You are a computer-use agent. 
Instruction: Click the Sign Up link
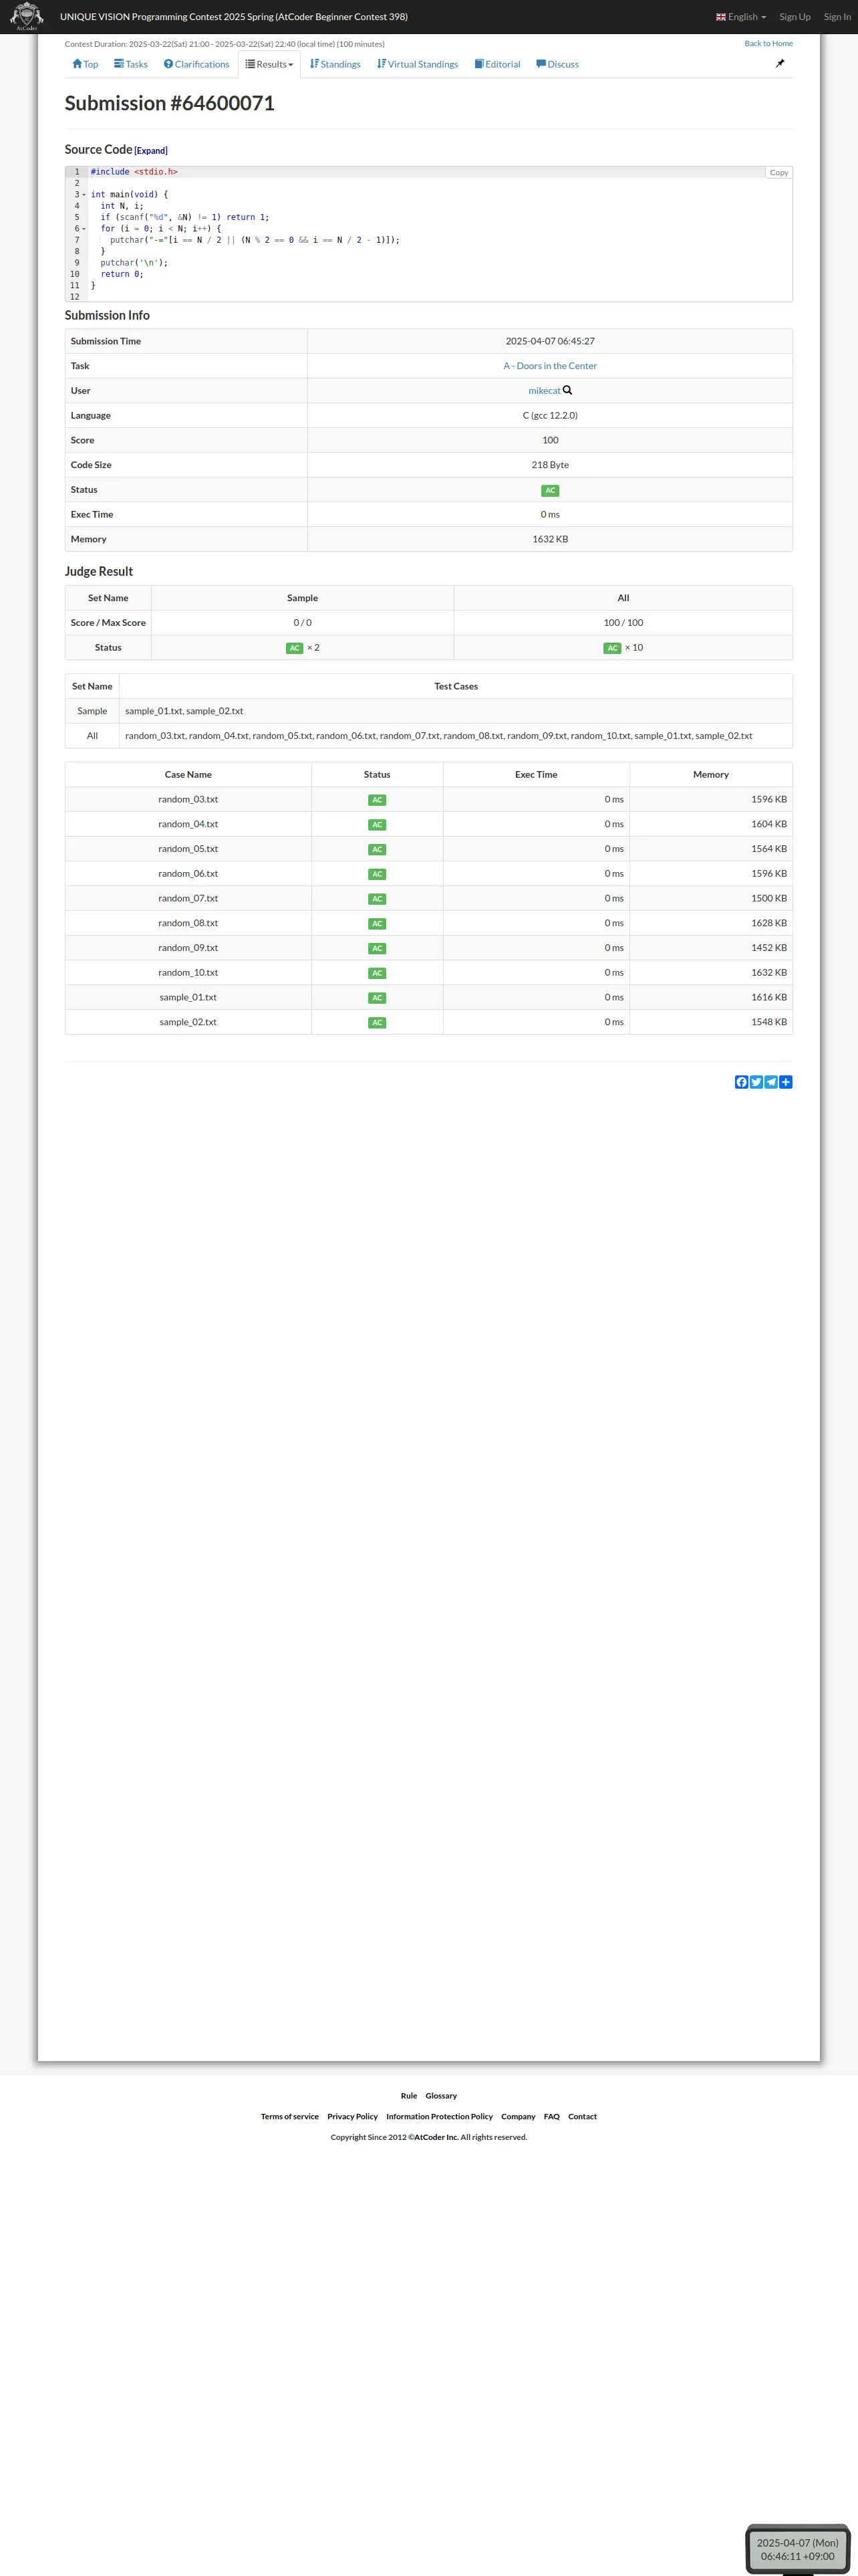tap(795, 17)
